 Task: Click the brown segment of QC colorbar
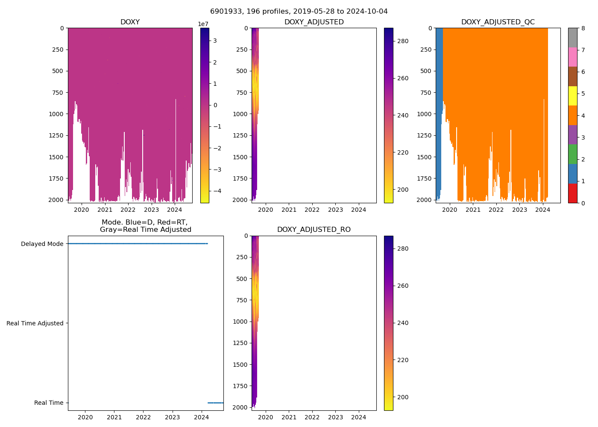click(x=572, y=76)
